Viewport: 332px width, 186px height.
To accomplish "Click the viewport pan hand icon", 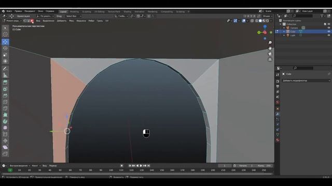I will point(270,48).
